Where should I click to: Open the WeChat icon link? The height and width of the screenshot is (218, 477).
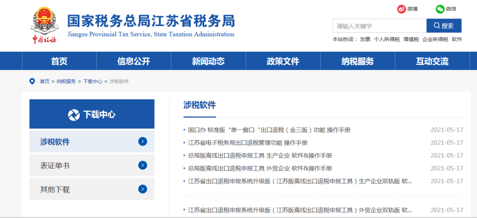(440, 9)
